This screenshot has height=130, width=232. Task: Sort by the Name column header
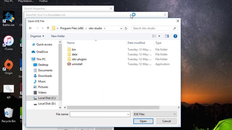tap(71, 43)
